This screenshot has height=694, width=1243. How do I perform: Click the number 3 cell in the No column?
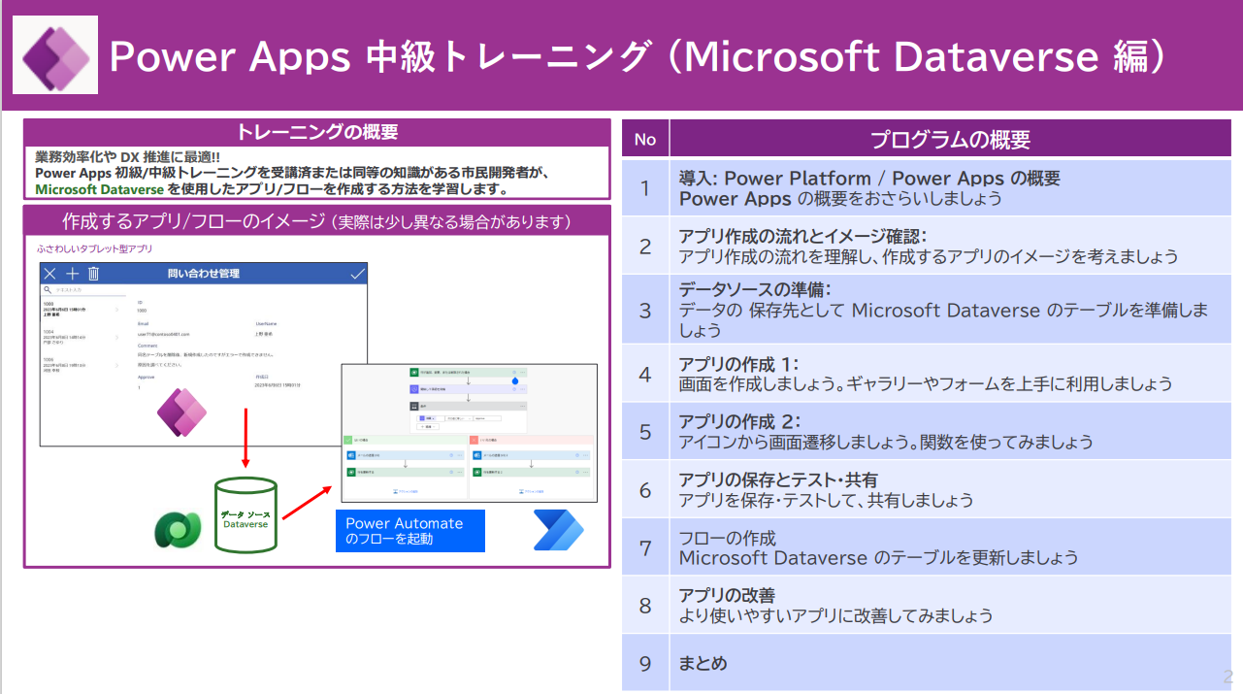(x=644, y=310)
